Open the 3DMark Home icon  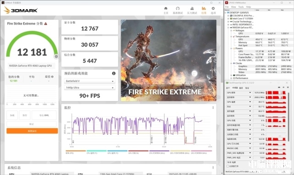(166, 8)
